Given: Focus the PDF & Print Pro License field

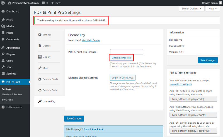Looking at the screenshot, I should [127, 52].
